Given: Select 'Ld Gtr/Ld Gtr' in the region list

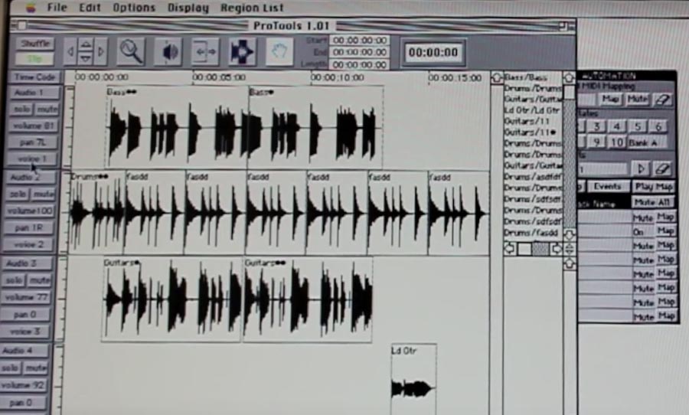Looking at the screenshot, I should [x=532, y=110].
